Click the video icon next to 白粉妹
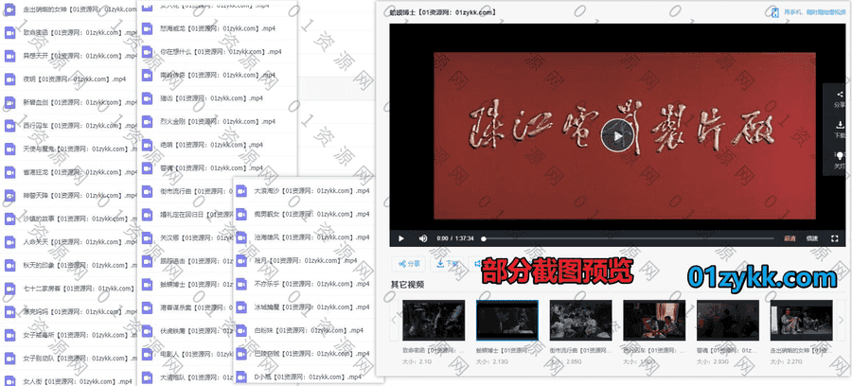Viewport: 852px width, 386px height. pyautogui.click(x=241, y=330)
